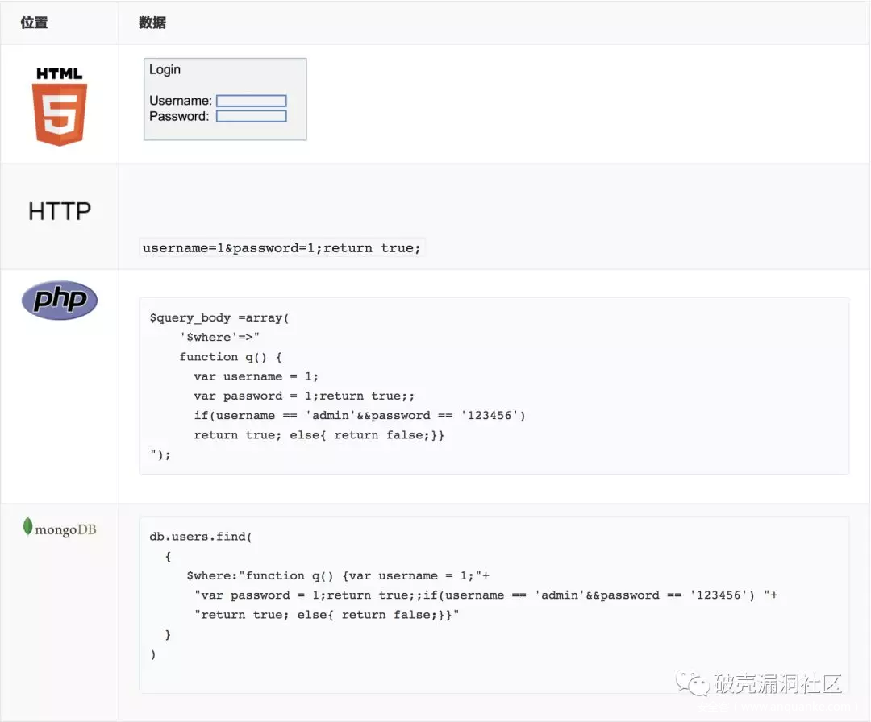Click the HTML5 shield logo
This screenshot has height=722, width=871.
point(60,107)
